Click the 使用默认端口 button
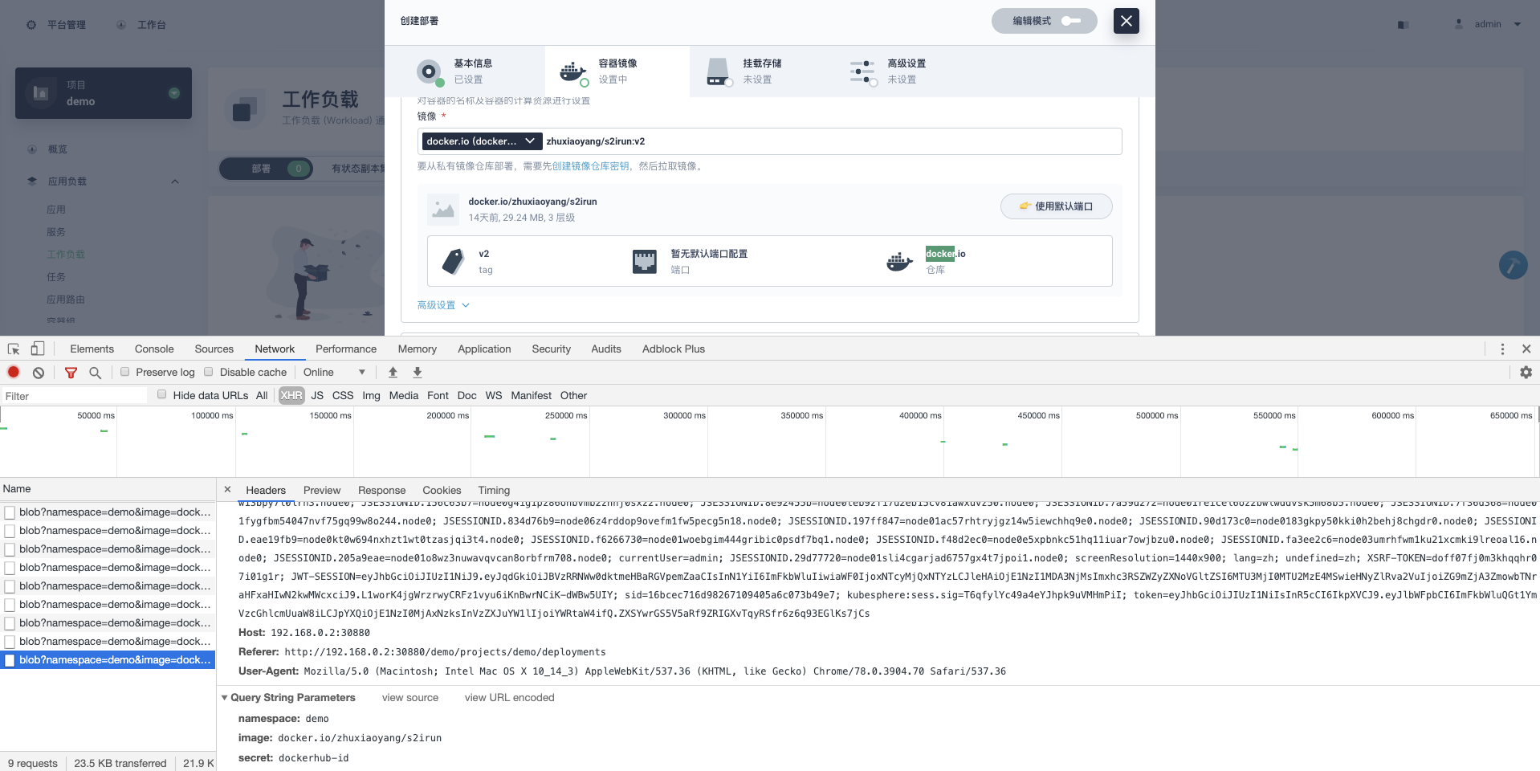This screenshot has height=771, width=1540. pyautogui.click(x=1056, y=206)
